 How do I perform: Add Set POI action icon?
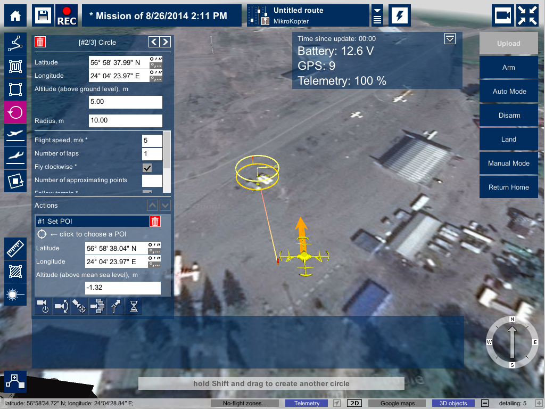[79, 306]
